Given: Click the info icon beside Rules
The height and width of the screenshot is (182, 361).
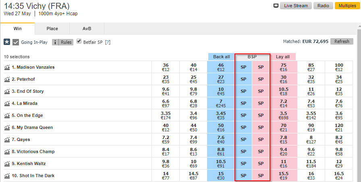Looking at the screenshot, I should coord(55,42).
